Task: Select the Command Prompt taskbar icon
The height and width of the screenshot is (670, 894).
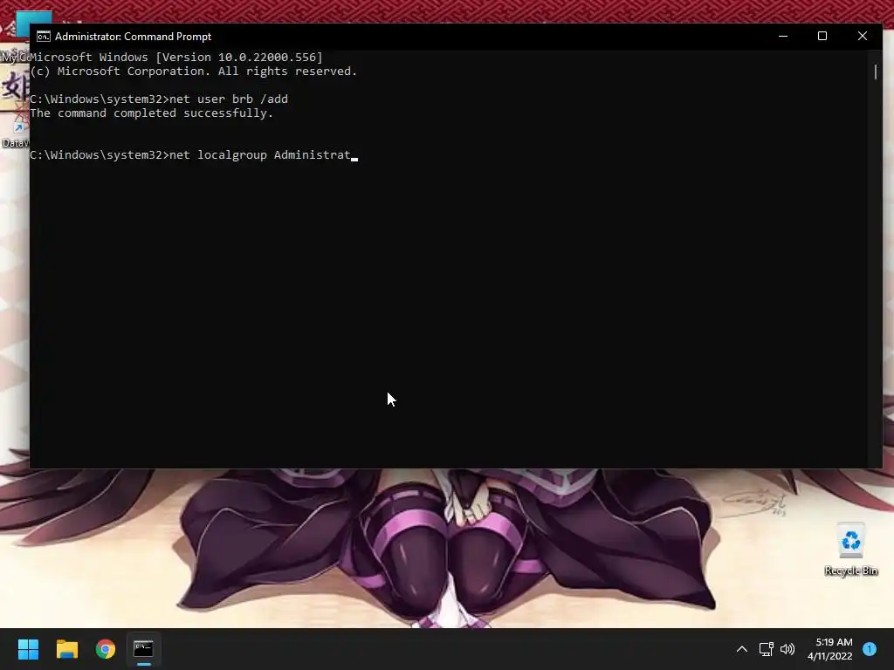Action: pyautogui.click(x=144, y=649)
